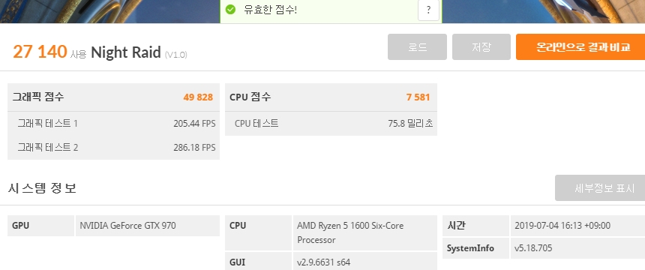
Task: Click the SystemInfo field label
Action: pos(470,248)
